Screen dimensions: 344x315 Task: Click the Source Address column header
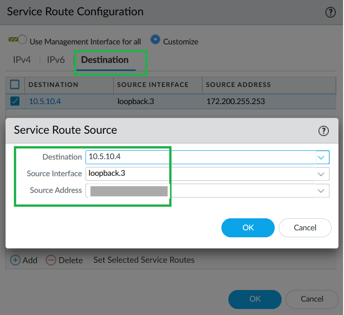[x=238, y=85]
